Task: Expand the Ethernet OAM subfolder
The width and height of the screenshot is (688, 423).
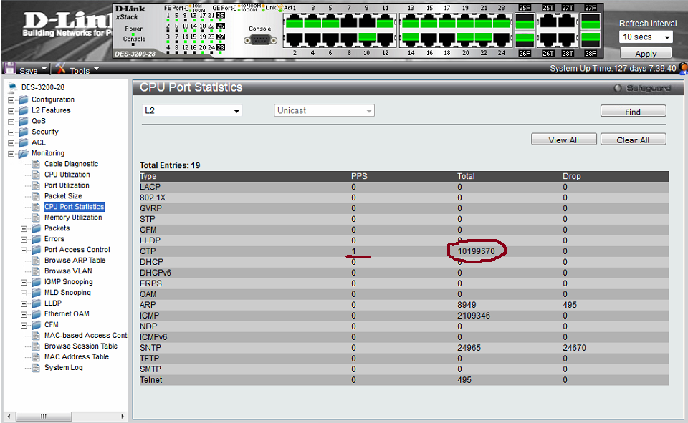Action: [24, 315]
